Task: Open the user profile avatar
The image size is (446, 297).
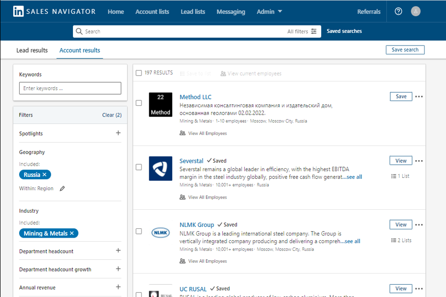Action: 416,11
